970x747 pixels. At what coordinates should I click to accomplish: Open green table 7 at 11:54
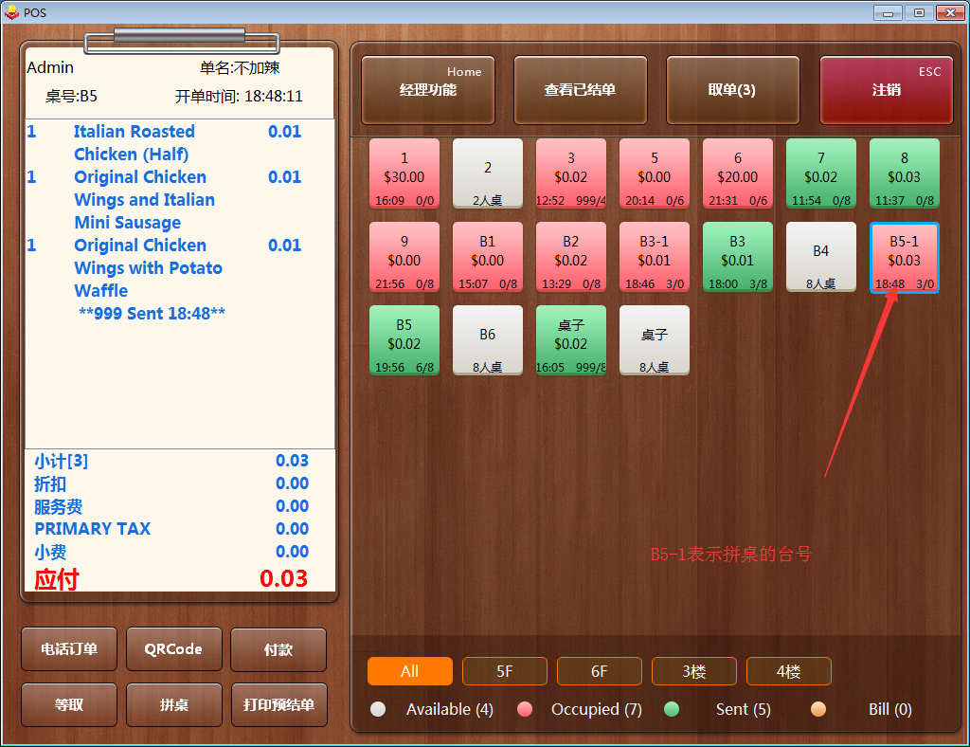pyautogui.click(x=821, y=173)
